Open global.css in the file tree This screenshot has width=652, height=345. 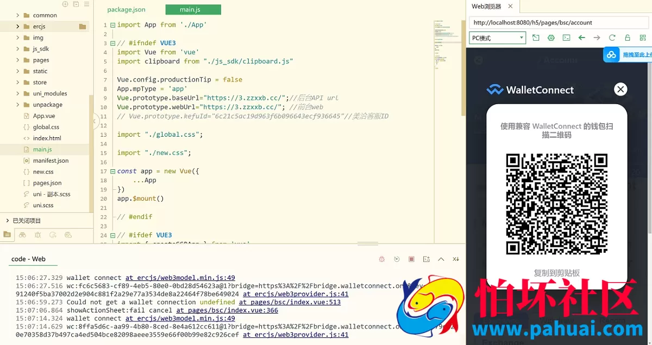click(x=46, y=127)
